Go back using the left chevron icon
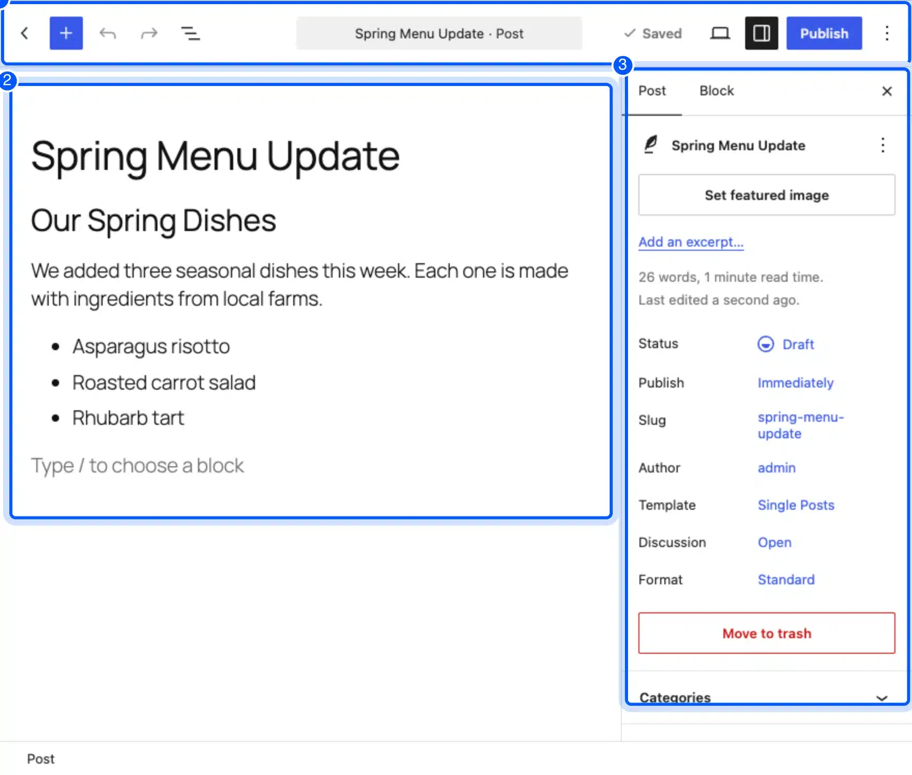The height and width of the screenshot is (775, 912). click(x=24, y=33)
